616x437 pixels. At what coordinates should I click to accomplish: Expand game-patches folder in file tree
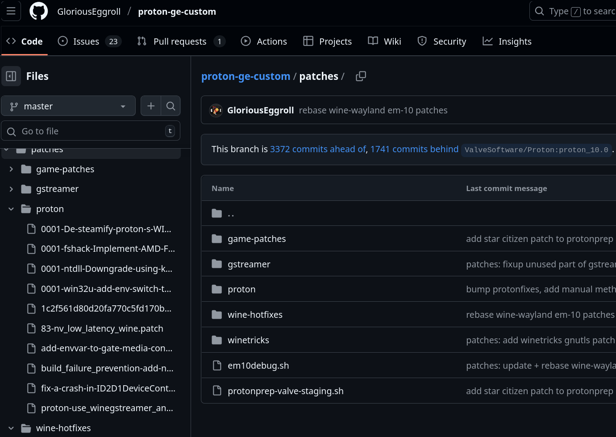(x=11, y=169)
